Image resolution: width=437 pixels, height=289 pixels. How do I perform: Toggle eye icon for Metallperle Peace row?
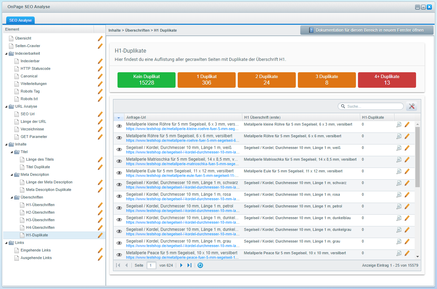119,255
